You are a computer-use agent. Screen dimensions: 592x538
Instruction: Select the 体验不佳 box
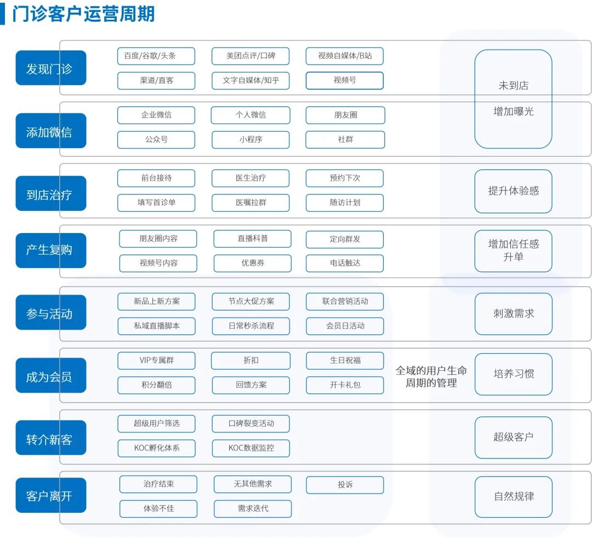158,509
